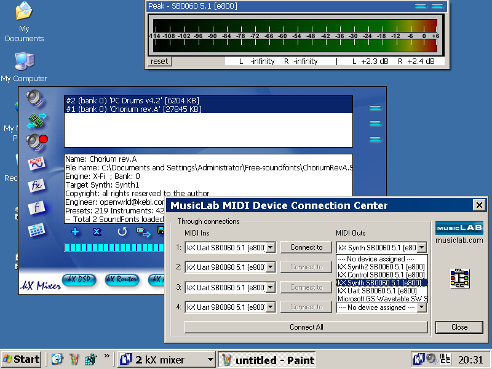This screenshot has width=492, height=369.
Task: Click the right oval button in Peak title bar
Action: [437, 6]
